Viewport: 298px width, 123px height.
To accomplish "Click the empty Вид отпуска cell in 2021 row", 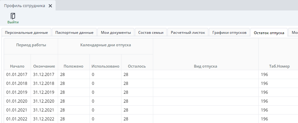I will pos(206,110).
